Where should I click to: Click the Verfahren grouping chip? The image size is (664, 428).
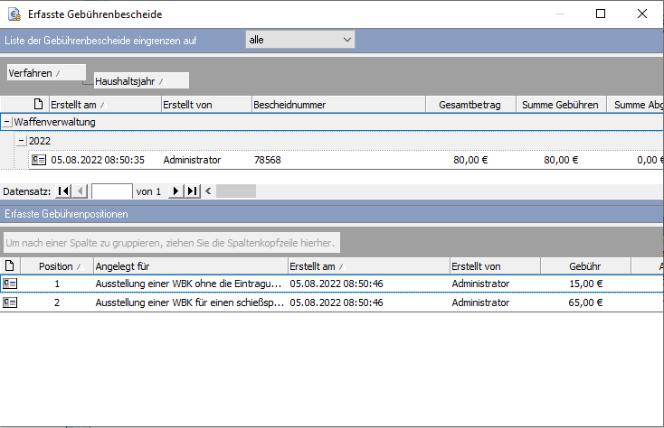click(45, 72)
